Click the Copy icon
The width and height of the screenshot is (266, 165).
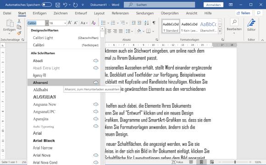[x=19, y=27]
